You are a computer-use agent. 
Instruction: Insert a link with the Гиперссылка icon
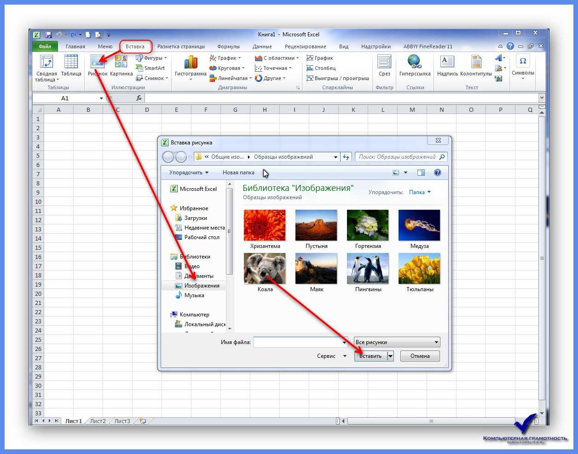click(415, 62)
